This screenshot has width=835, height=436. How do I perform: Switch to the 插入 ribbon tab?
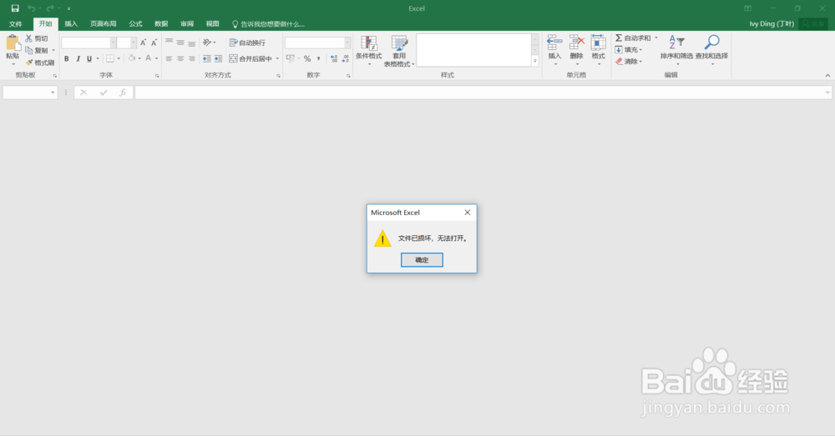(71, 24)
